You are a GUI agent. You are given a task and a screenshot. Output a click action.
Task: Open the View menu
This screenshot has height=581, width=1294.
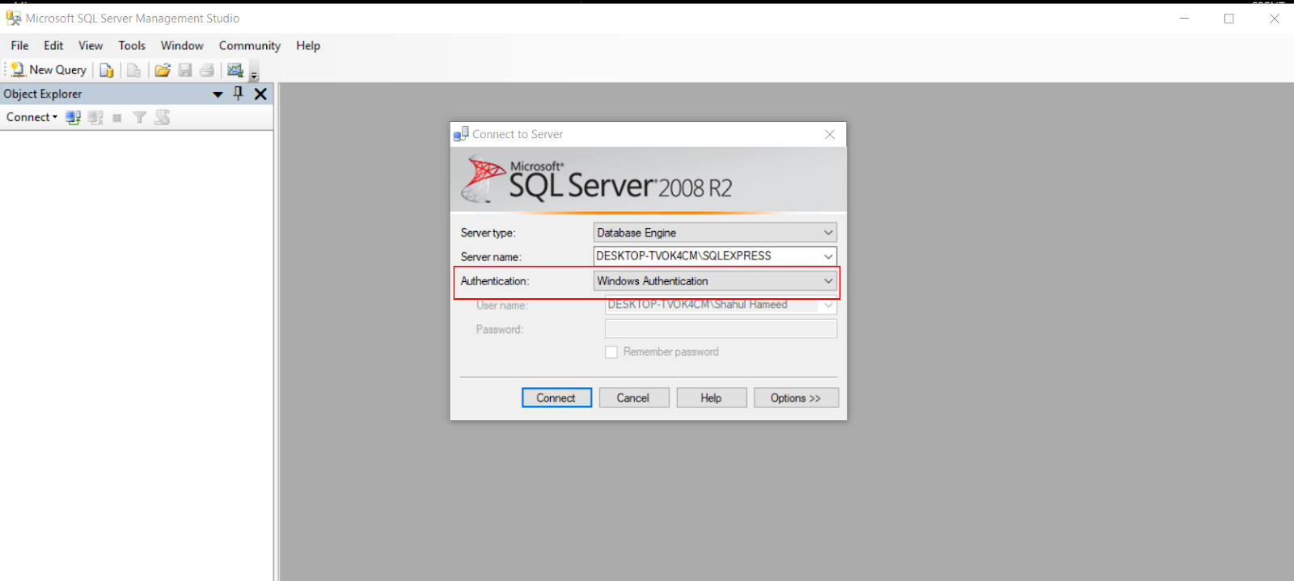click(91, 45)
